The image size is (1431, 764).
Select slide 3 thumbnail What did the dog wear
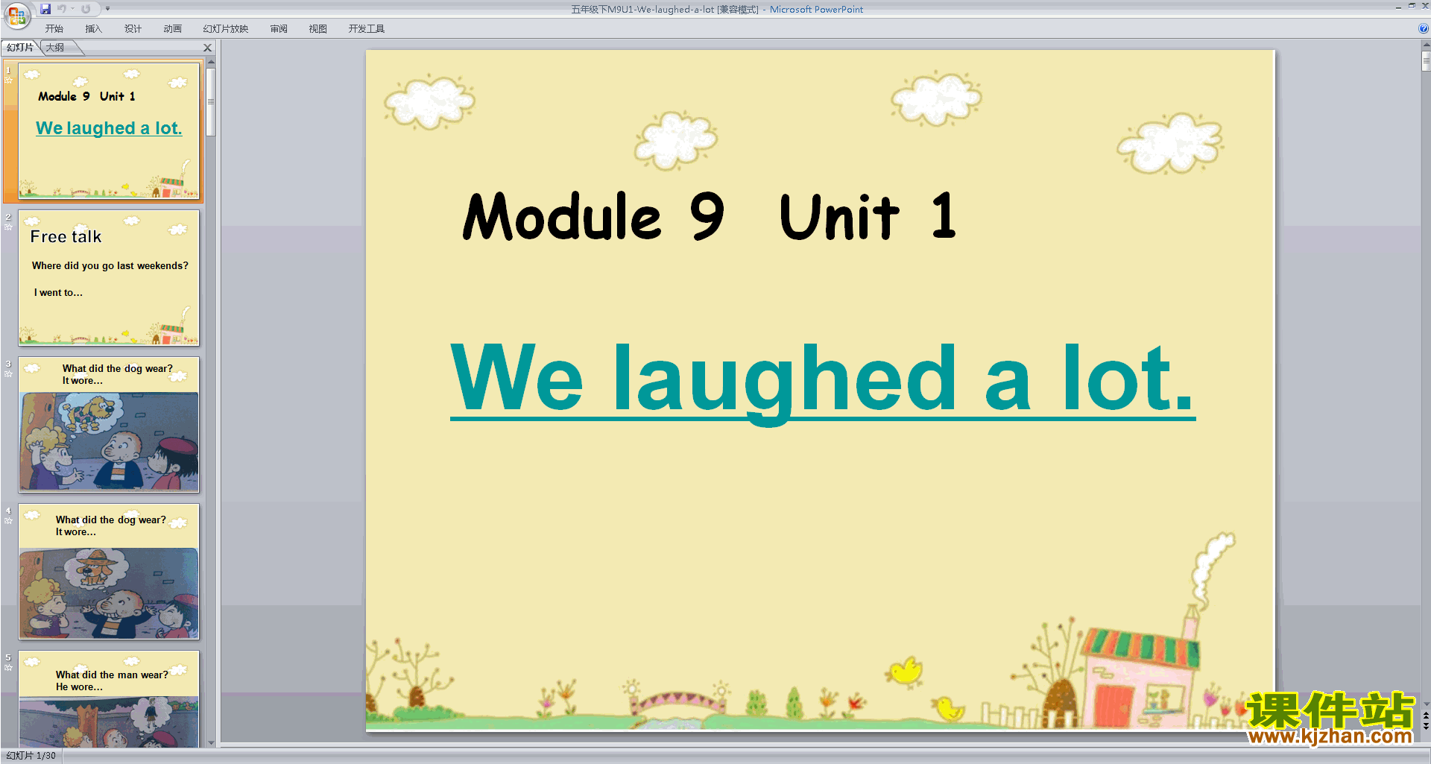click(x=109, y=424)
